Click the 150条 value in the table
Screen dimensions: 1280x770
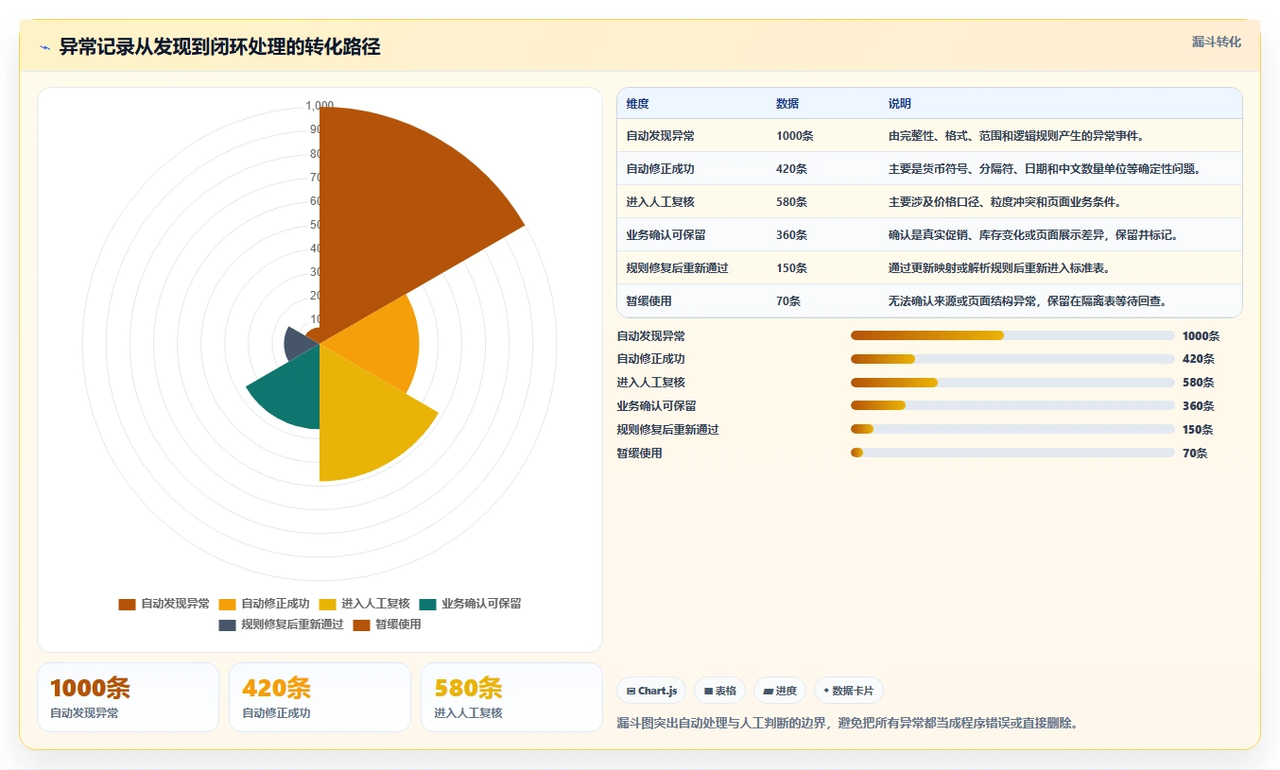point(791,268)
